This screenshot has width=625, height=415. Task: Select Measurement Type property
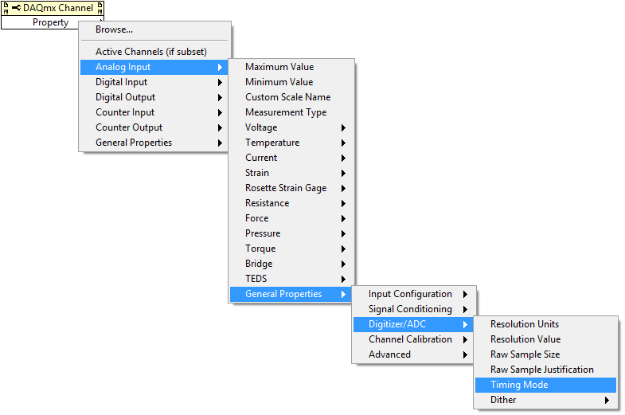pyautogui.click(x=291, y=112)
